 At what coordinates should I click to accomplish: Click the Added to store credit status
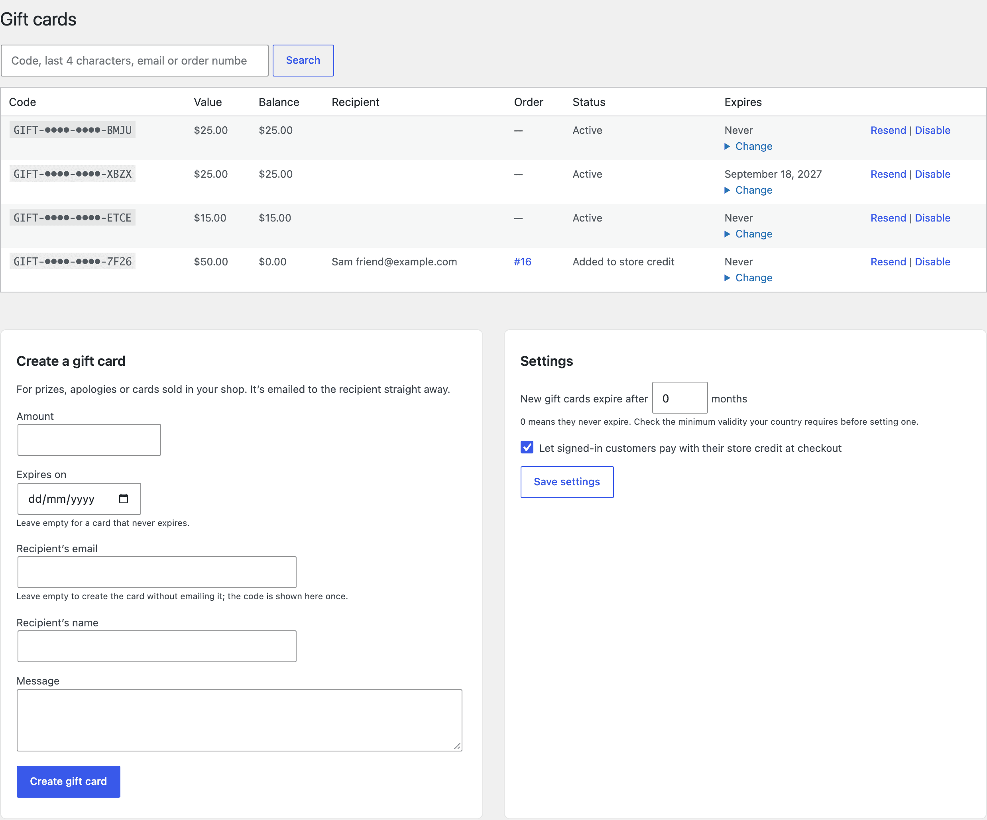623,262
